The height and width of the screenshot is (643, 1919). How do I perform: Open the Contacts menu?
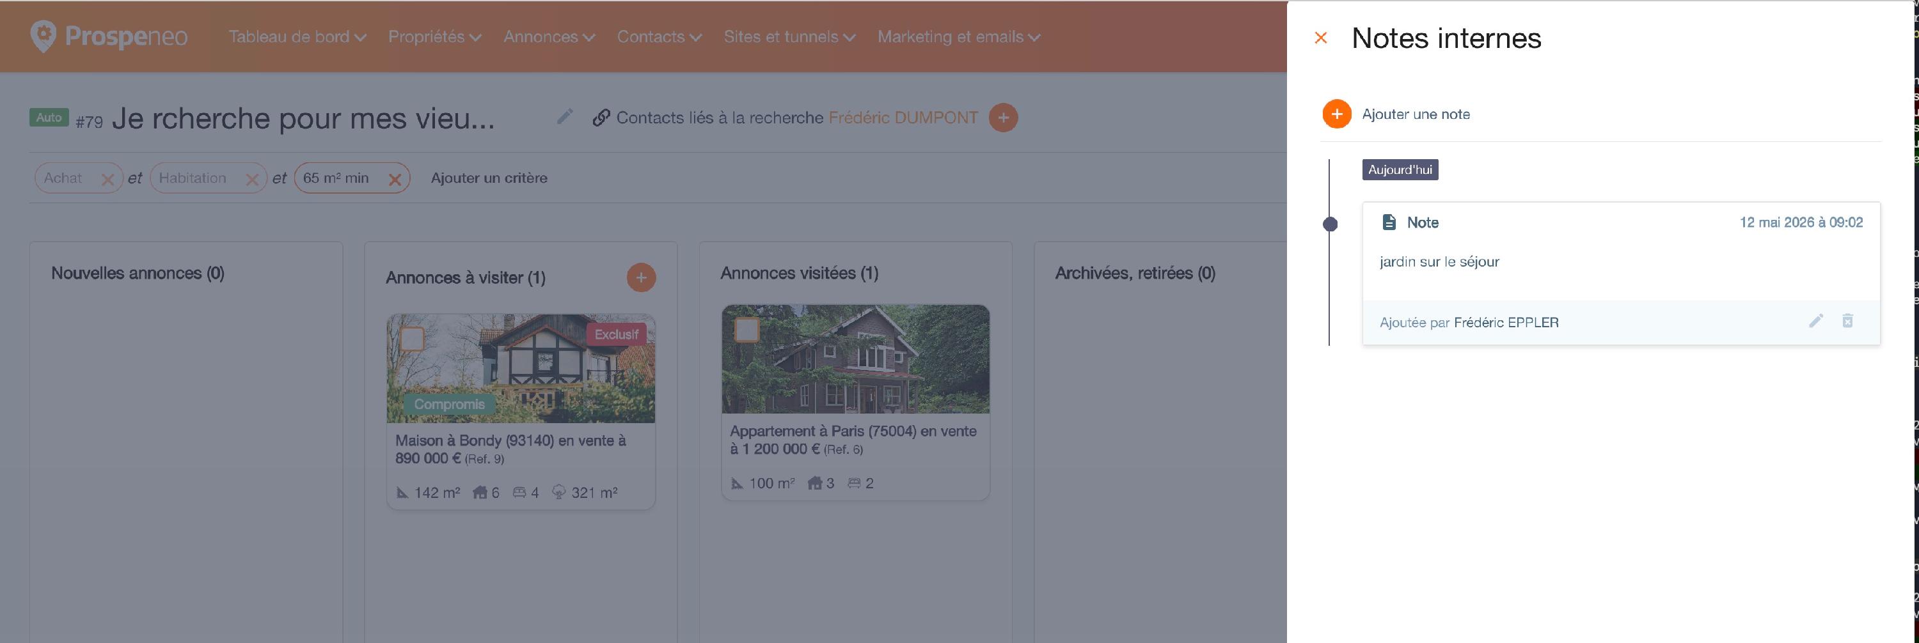pyautogui.click(x=659, y=36)
